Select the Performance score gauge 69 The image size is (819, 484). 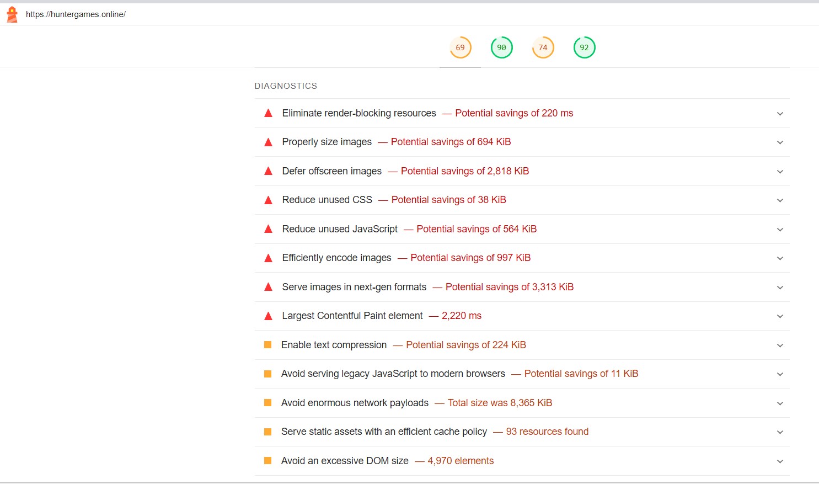click(460, 47)
